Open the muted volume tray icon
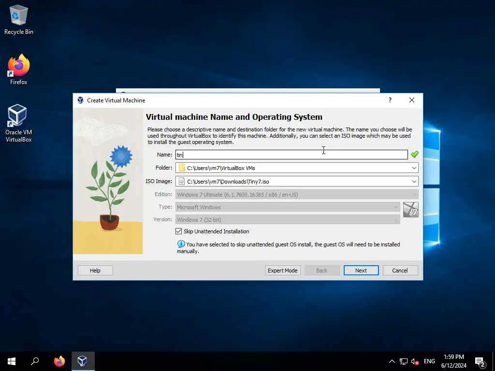The width and height of the screenshot is (495, 371). (x=415, y=361)
